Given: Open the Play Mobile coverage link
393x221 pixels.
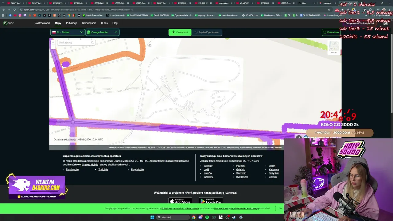Looking at the screenshot, I should tap(137, 169).
